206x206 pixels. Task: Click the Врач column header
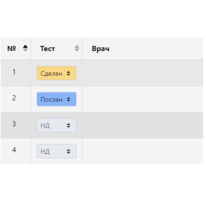pyautogui.click(x=100, y=49)
